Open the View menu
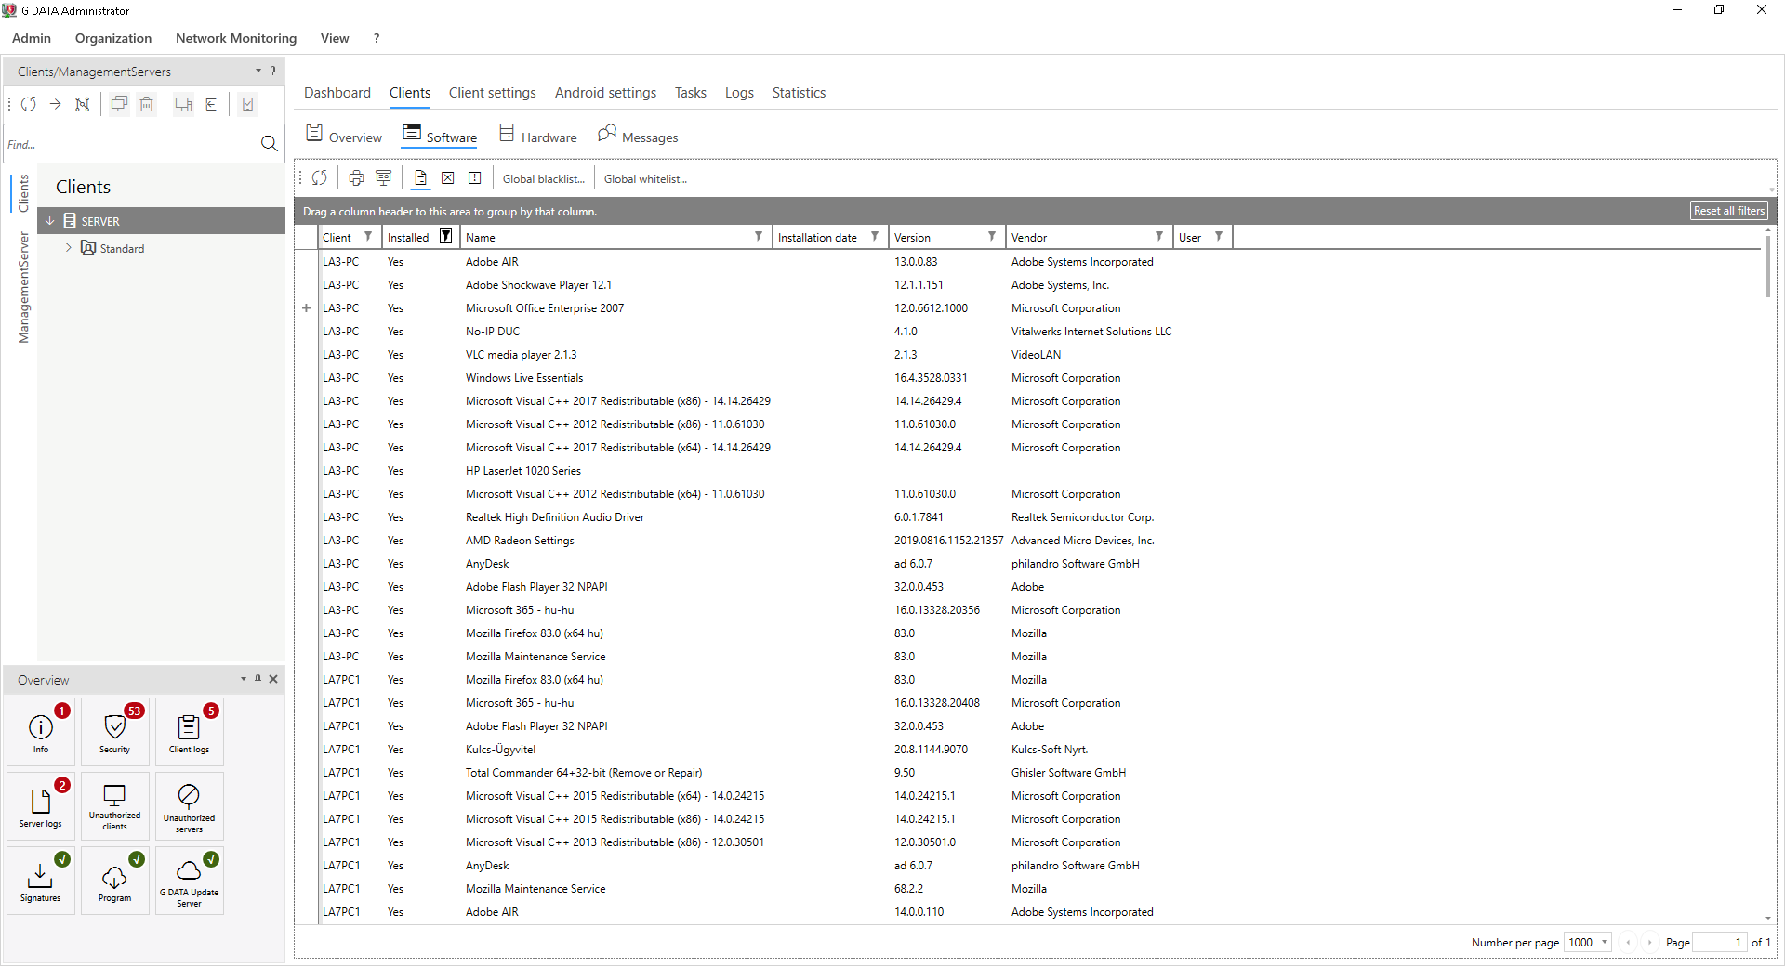This screenshot has height=966, width=1785. (335, 38)
